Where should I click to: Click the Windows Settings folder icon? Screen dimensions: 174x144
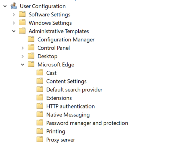pos(22,23)
